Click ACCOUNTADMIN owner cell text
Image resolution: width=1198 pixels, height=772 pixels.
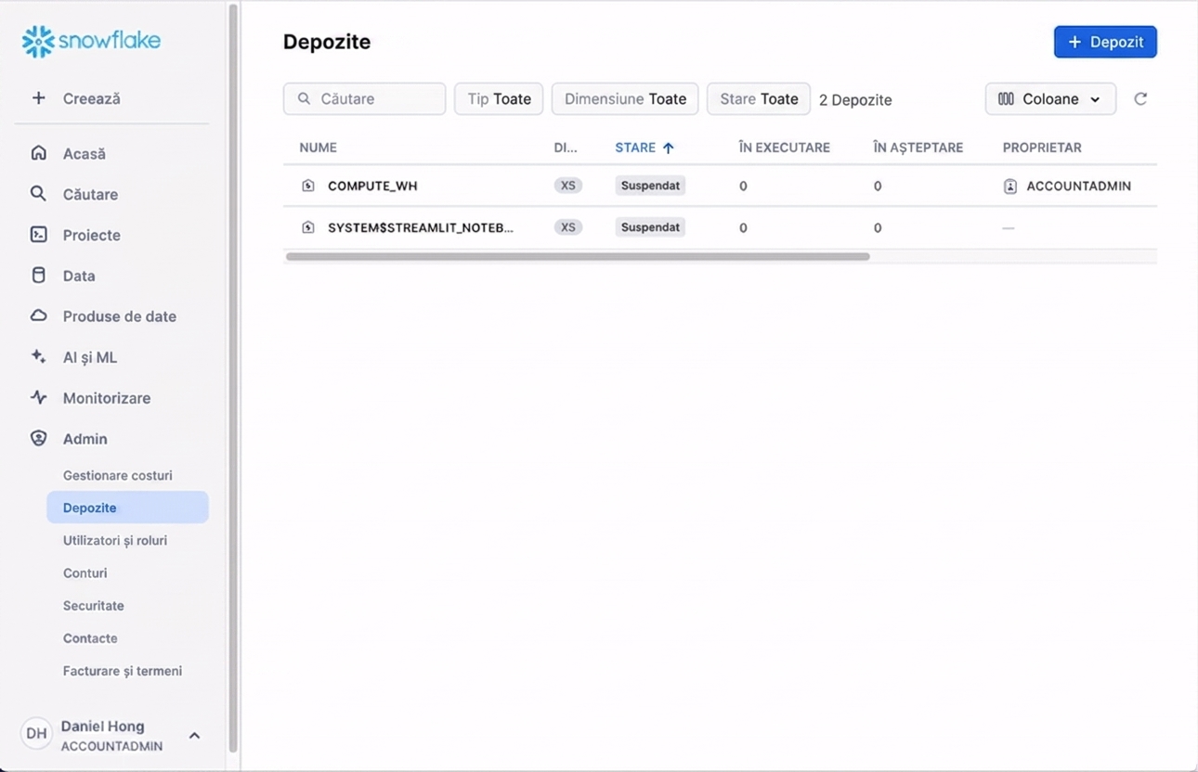point(1079,186)
